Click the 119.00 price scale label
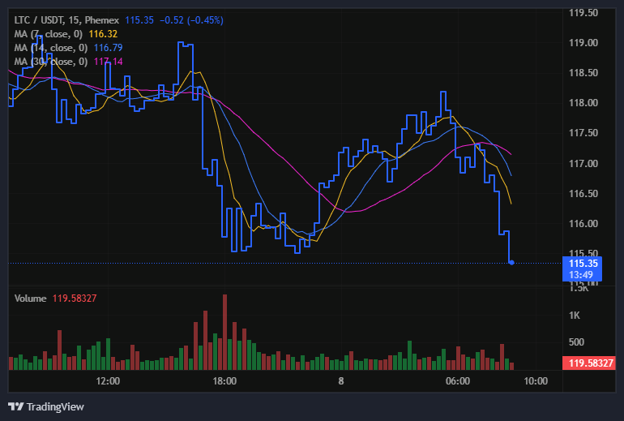This screenshot has width=624, height=421. click(583, 43)
